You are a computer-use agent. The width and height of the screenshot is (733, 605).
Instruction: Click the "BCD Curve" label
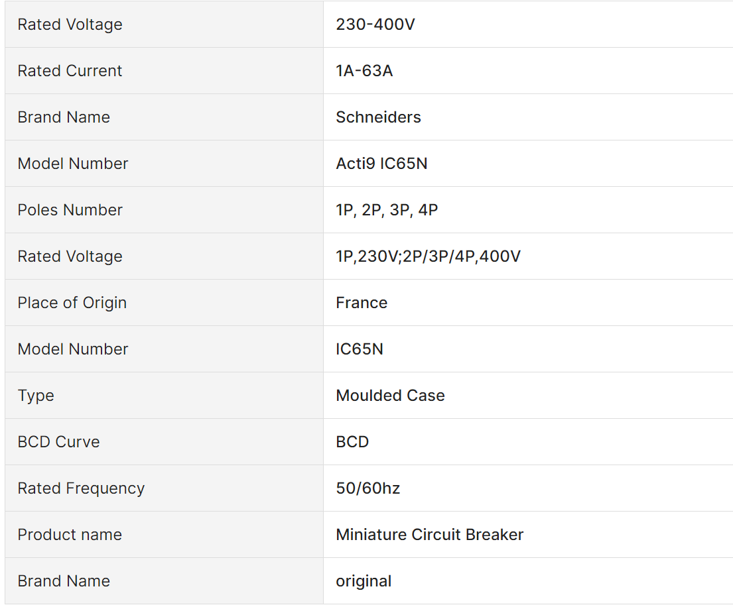[x=58, y=442]
